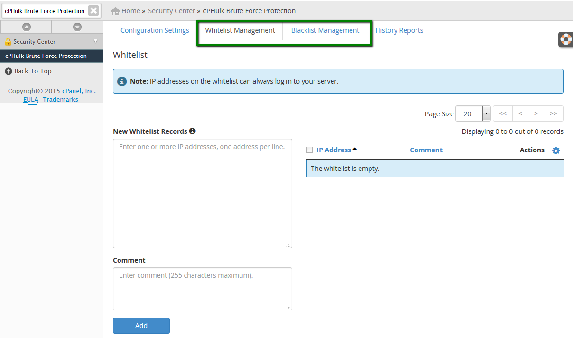Go to the last page with >> button
Screen dimensions: 573x338
[x=554, y=113]
